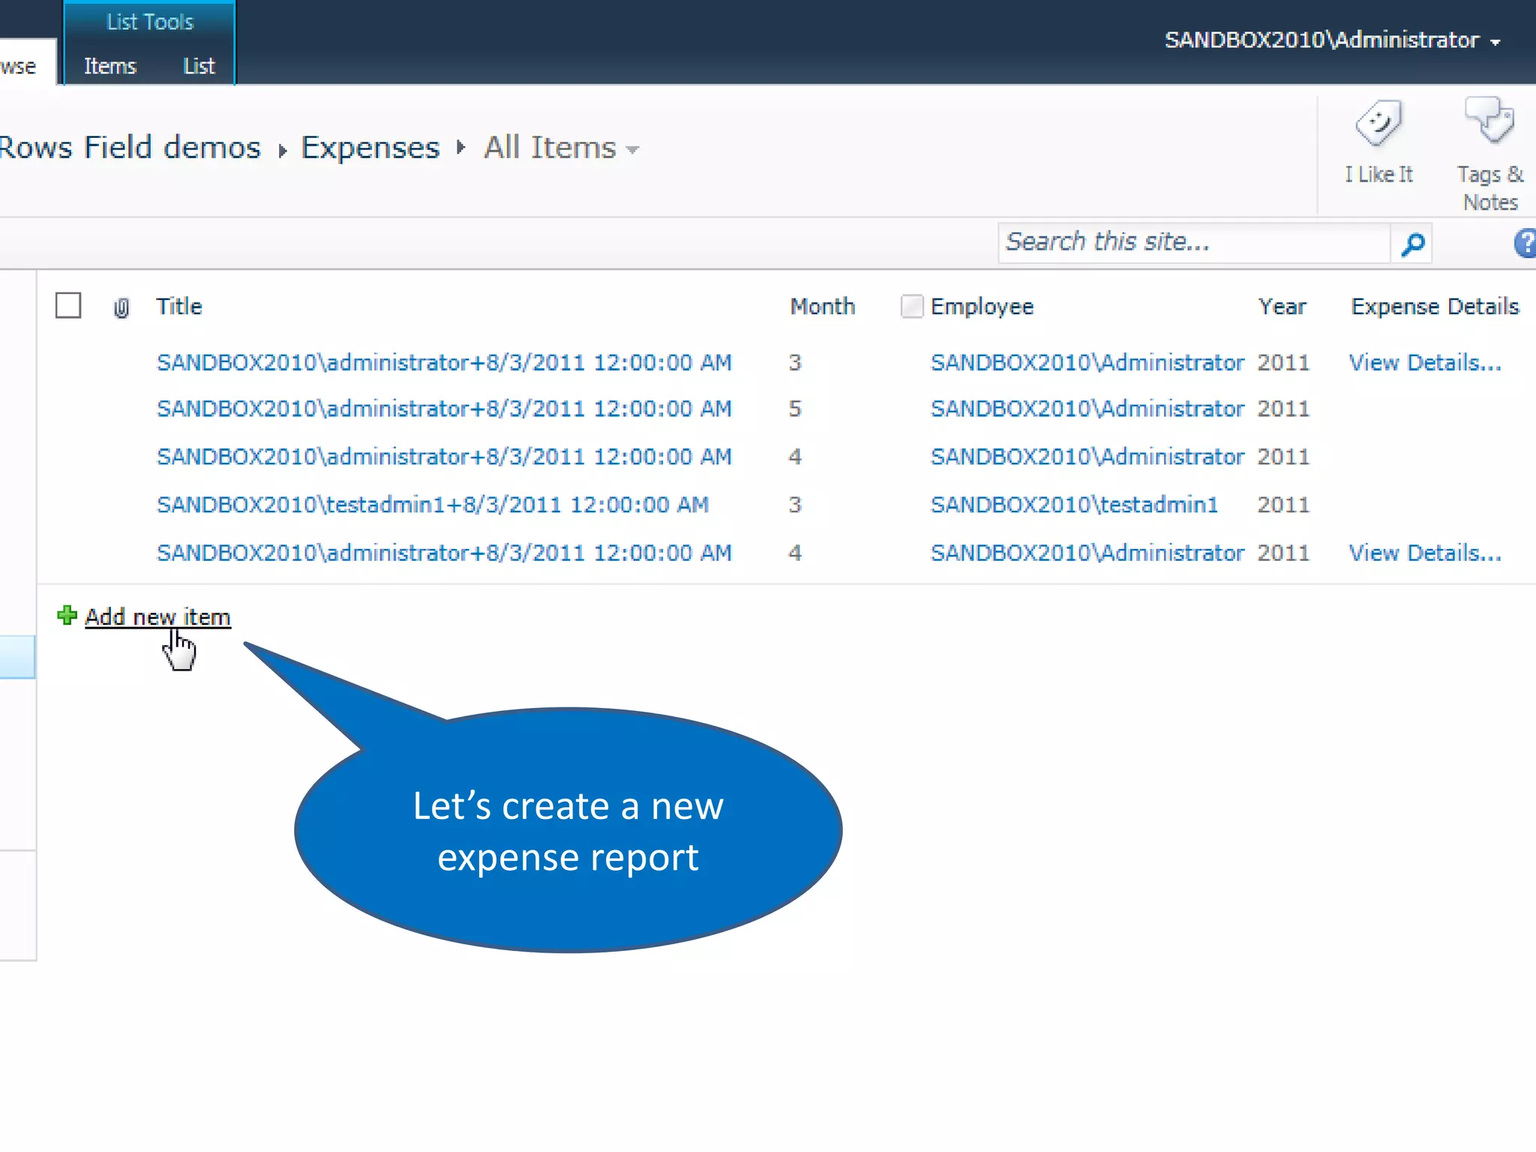1536x1152 pixels.
Task: Toggle the Employee column header checkbox
Action: click(x=911, y=306)
